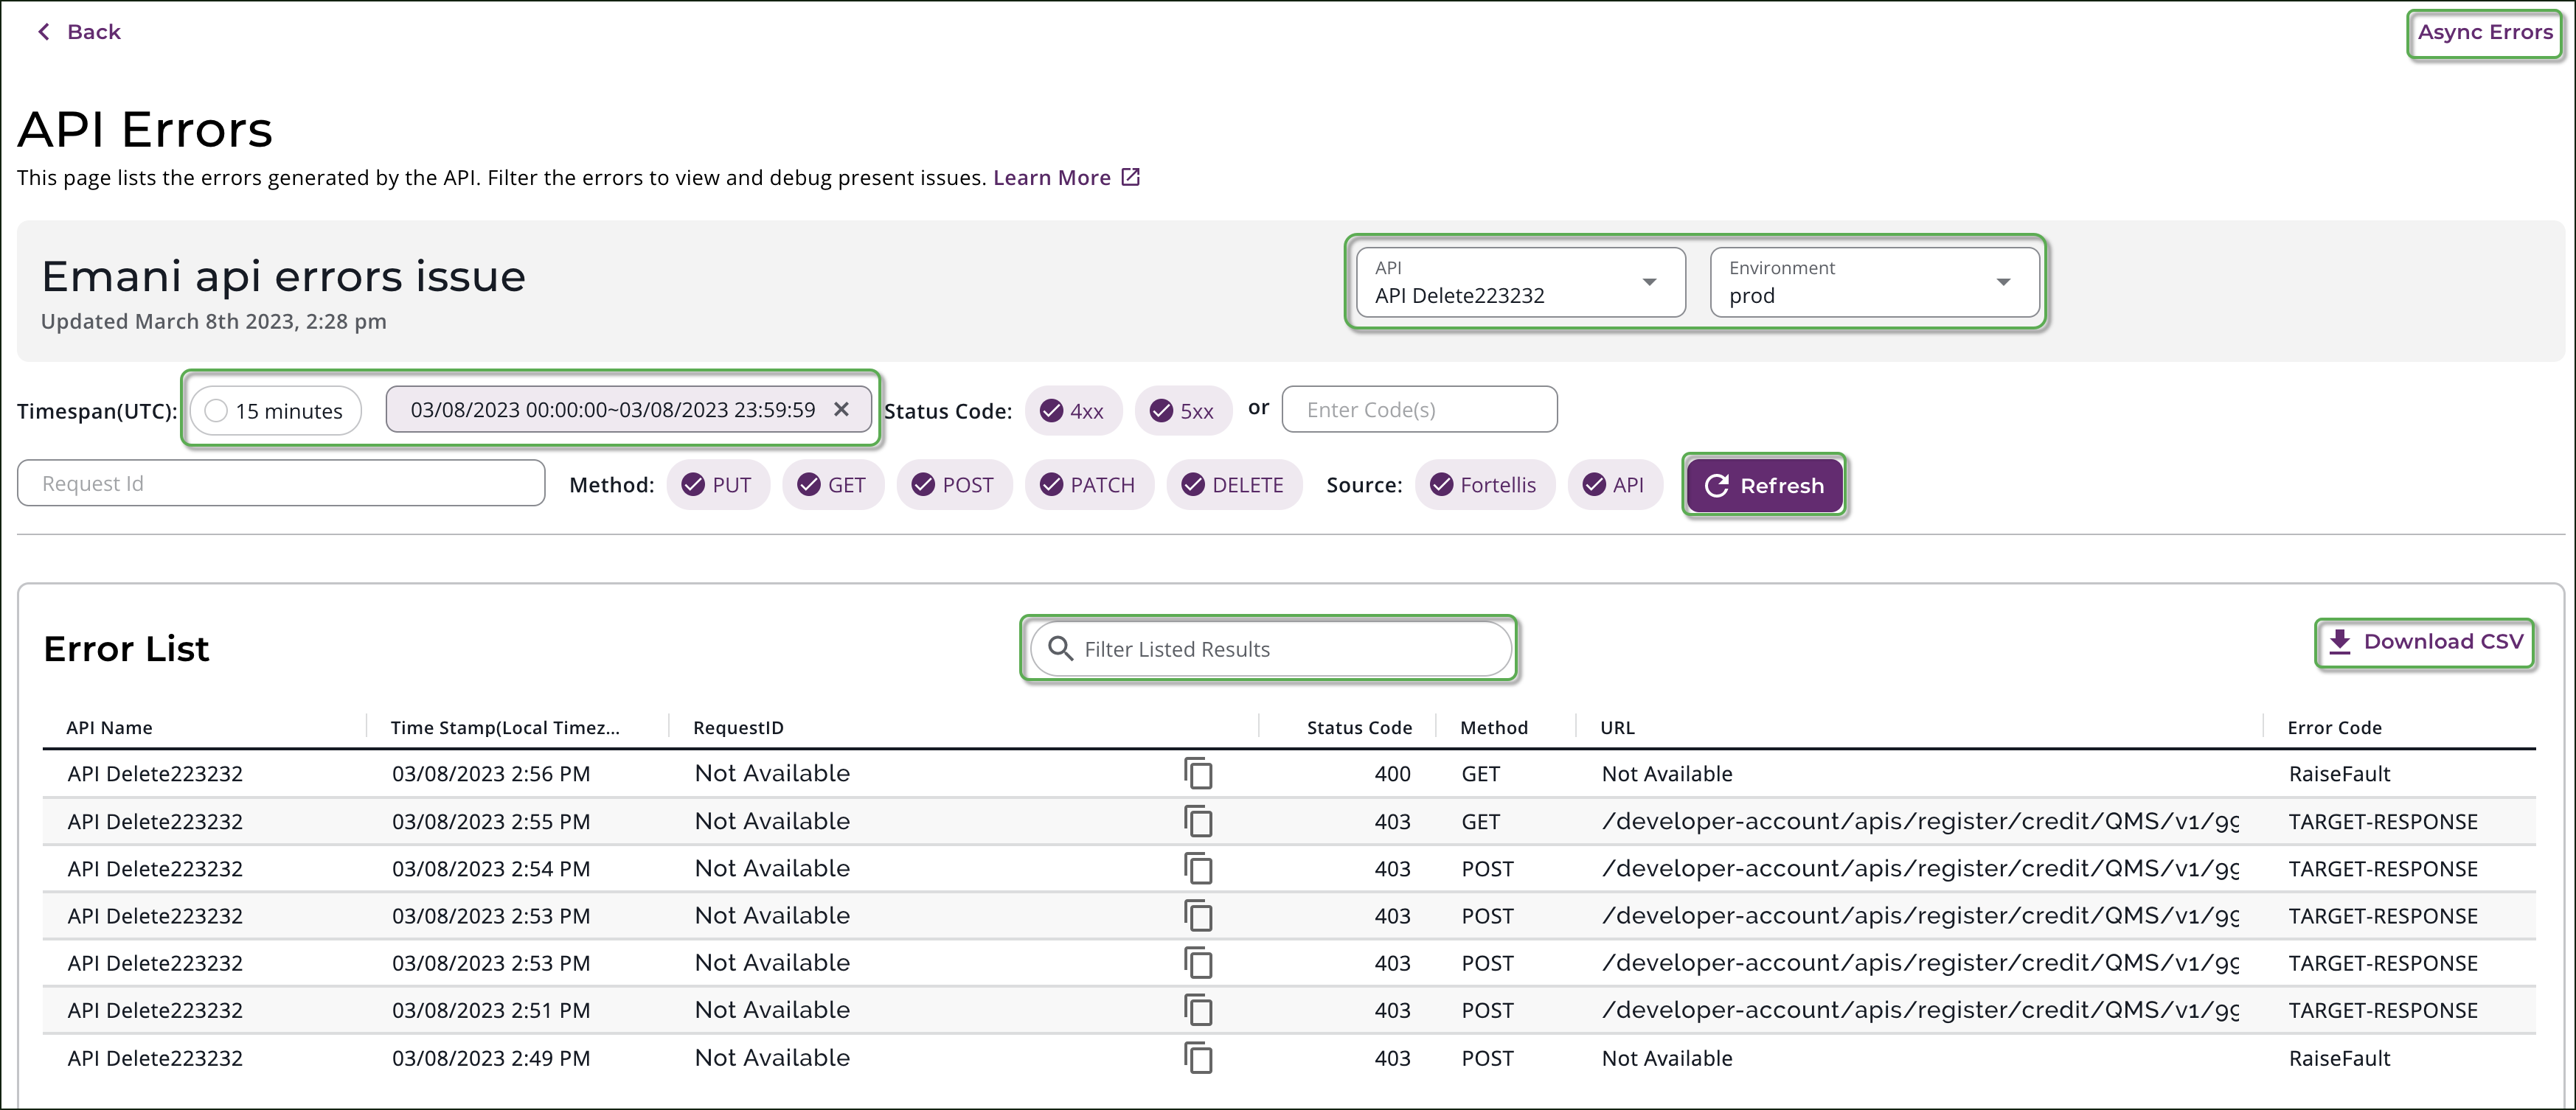Click the RaiseFault error code in the 2:56 PM row
Viewport: 2576px width, 1110px height.
click(2339, 773)
